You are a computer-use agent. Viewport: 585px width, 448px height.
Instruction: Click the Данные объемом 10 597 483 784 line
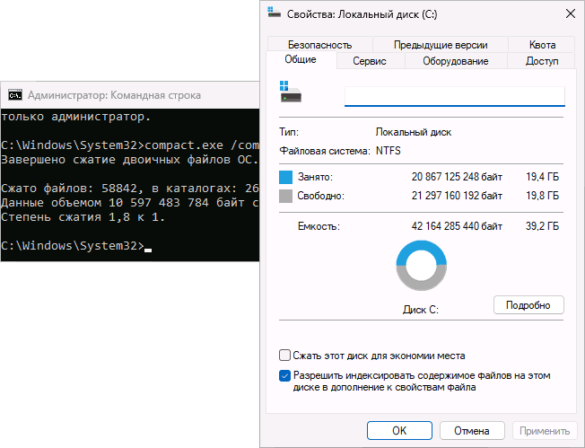tap(130, 203)
